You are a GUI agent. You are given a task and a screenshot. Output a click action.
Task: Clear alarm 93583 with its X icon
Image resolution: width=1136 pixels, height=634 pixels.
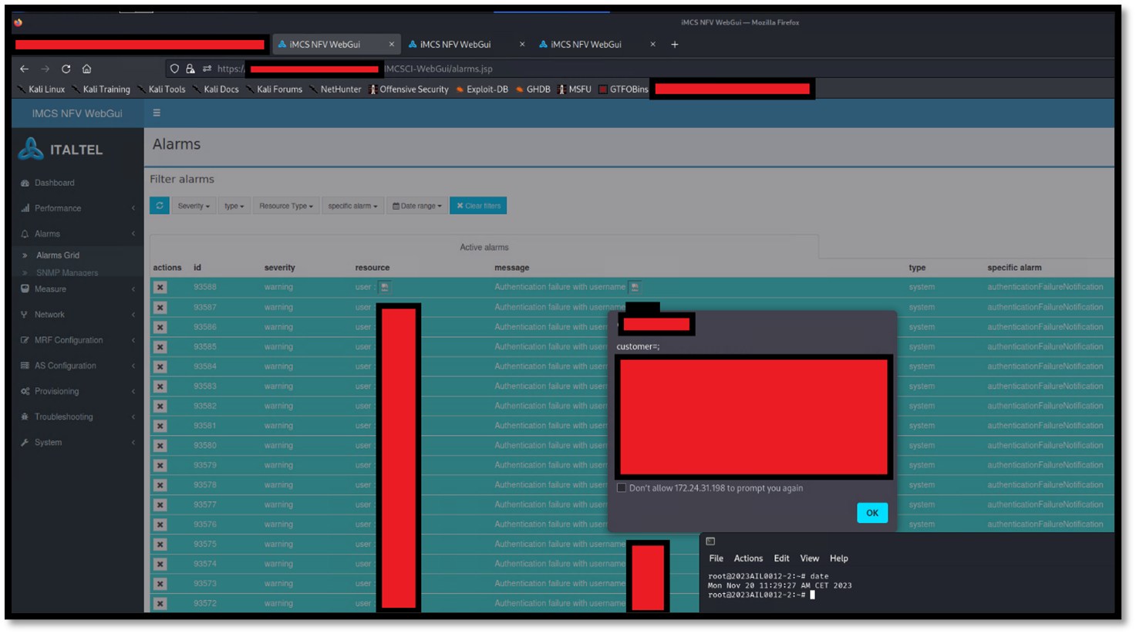coord(160,386)
